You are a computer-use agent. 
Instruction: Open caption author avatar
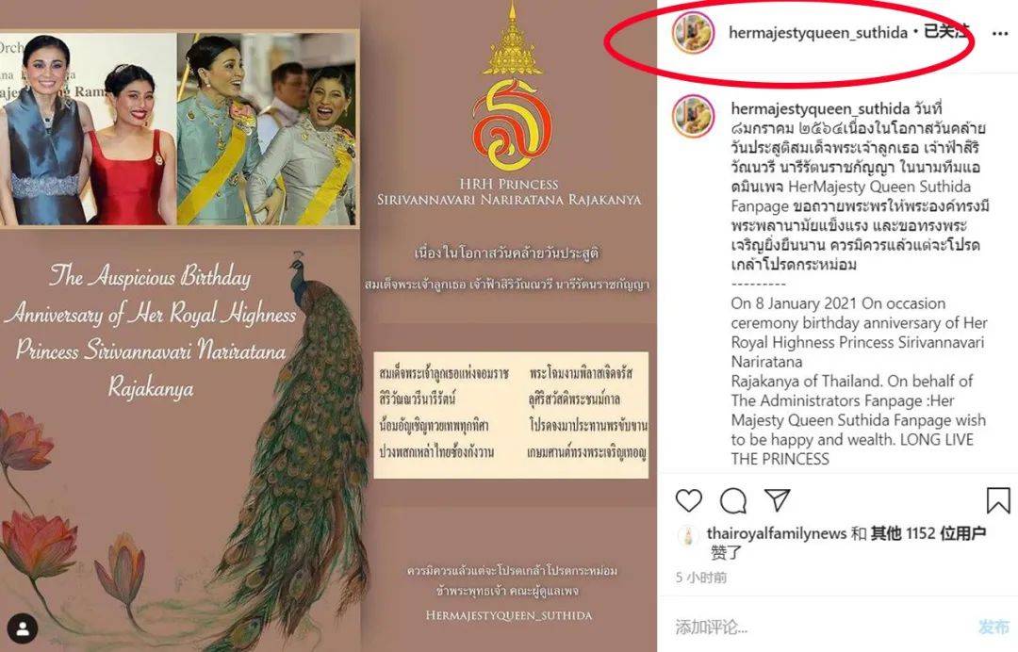693,116
